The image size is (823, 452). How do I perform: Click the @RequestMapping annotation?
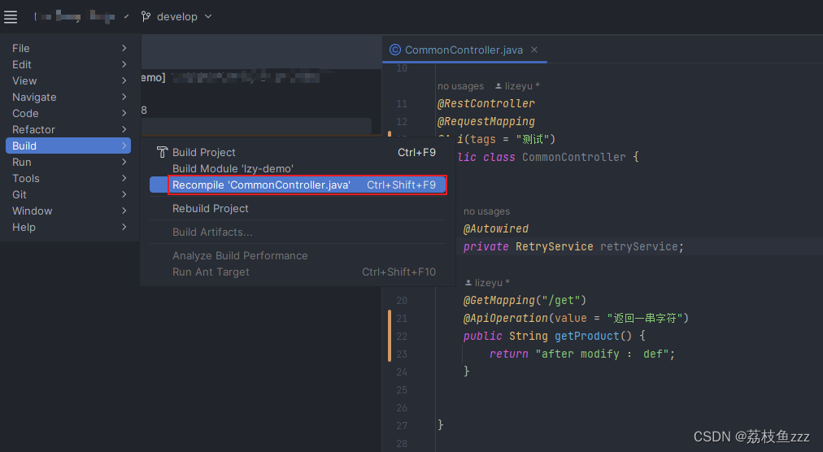[x=486, y=121]
